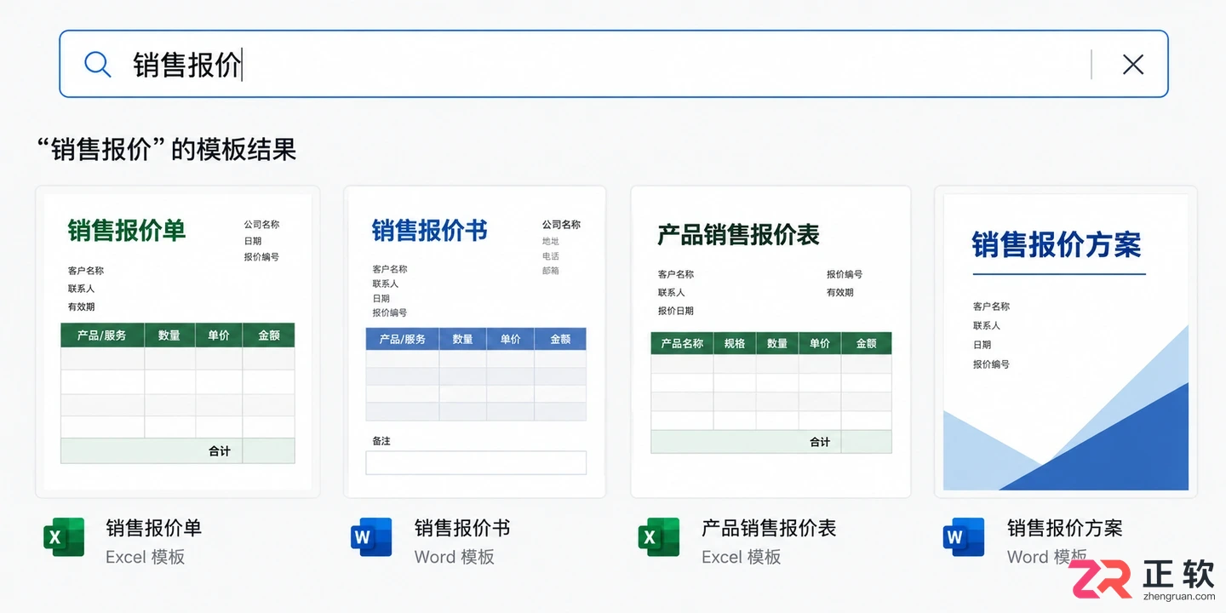Click the Excel icon beside 产品销售报价表
This screenshot has width=1226, height=613.
[659, 537]
